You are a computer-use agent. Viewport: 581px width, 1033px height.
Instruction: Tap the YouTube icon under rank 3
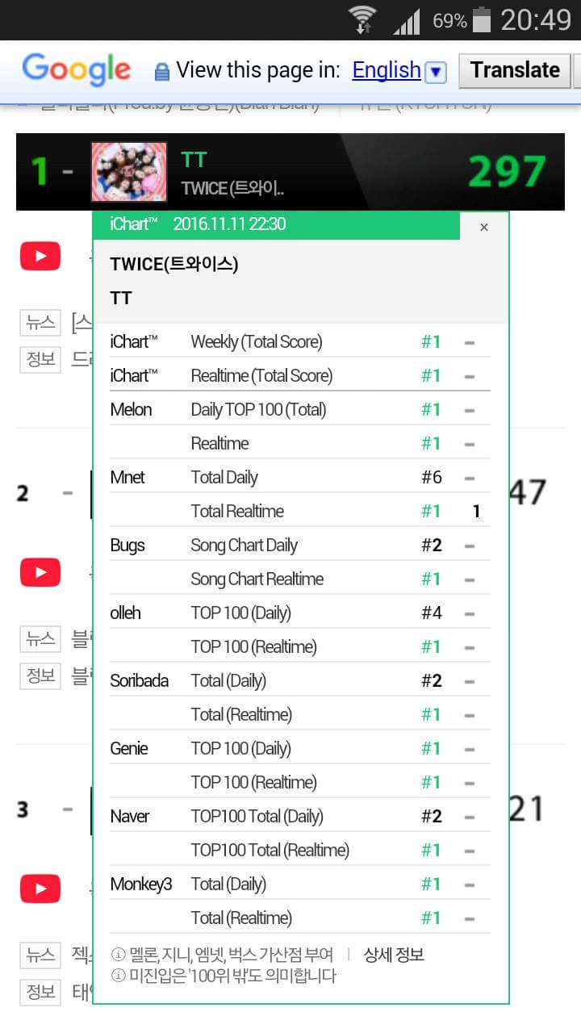coord(40,889)
